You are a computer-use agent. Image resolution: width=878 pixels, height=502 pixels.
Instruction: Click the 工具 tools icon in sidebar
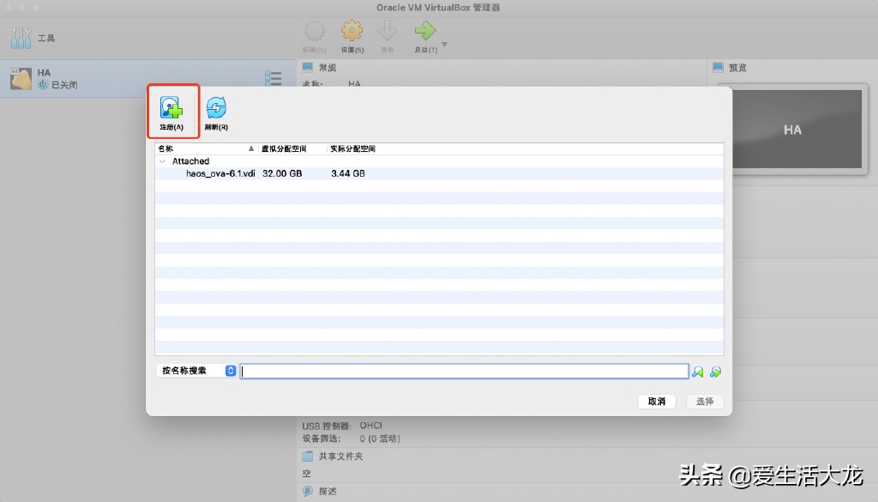(21, 36)
